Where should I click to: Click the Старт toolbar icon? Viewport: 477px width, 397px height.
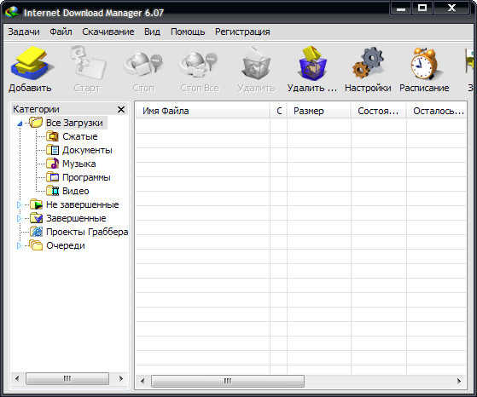(x=88, y=63)
